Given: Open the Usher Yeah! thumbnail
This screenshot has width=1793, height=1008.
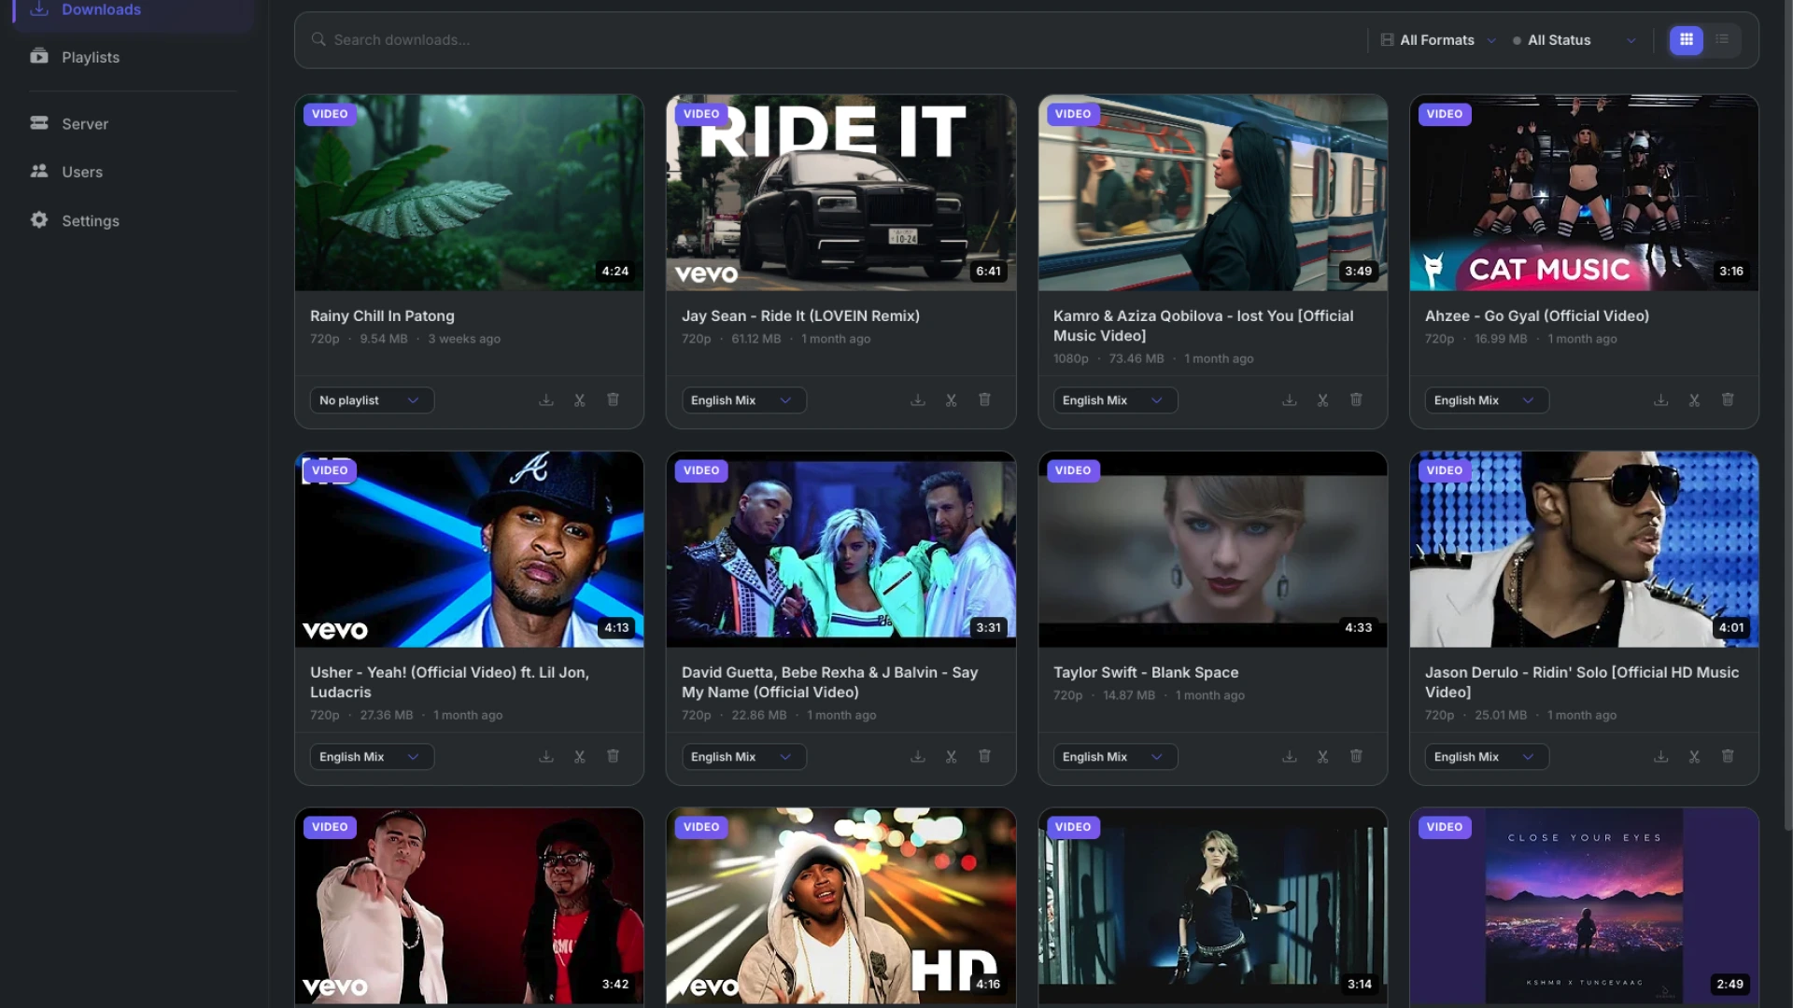Looking at the screenshot, I should tap(469, 549).
